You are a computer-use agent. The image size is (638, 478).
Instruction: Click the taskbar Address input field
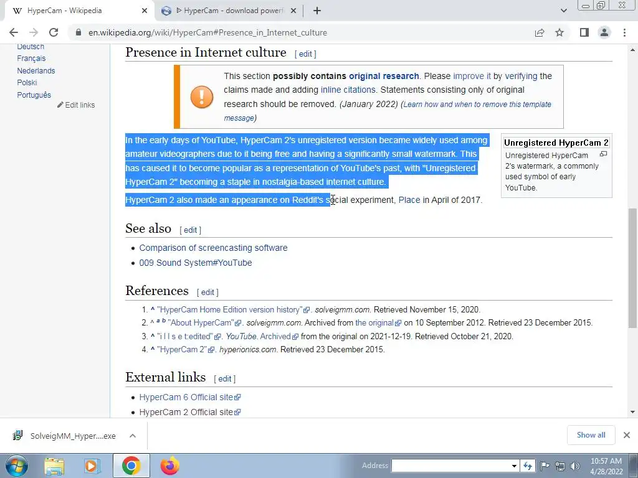pos(450,466)
